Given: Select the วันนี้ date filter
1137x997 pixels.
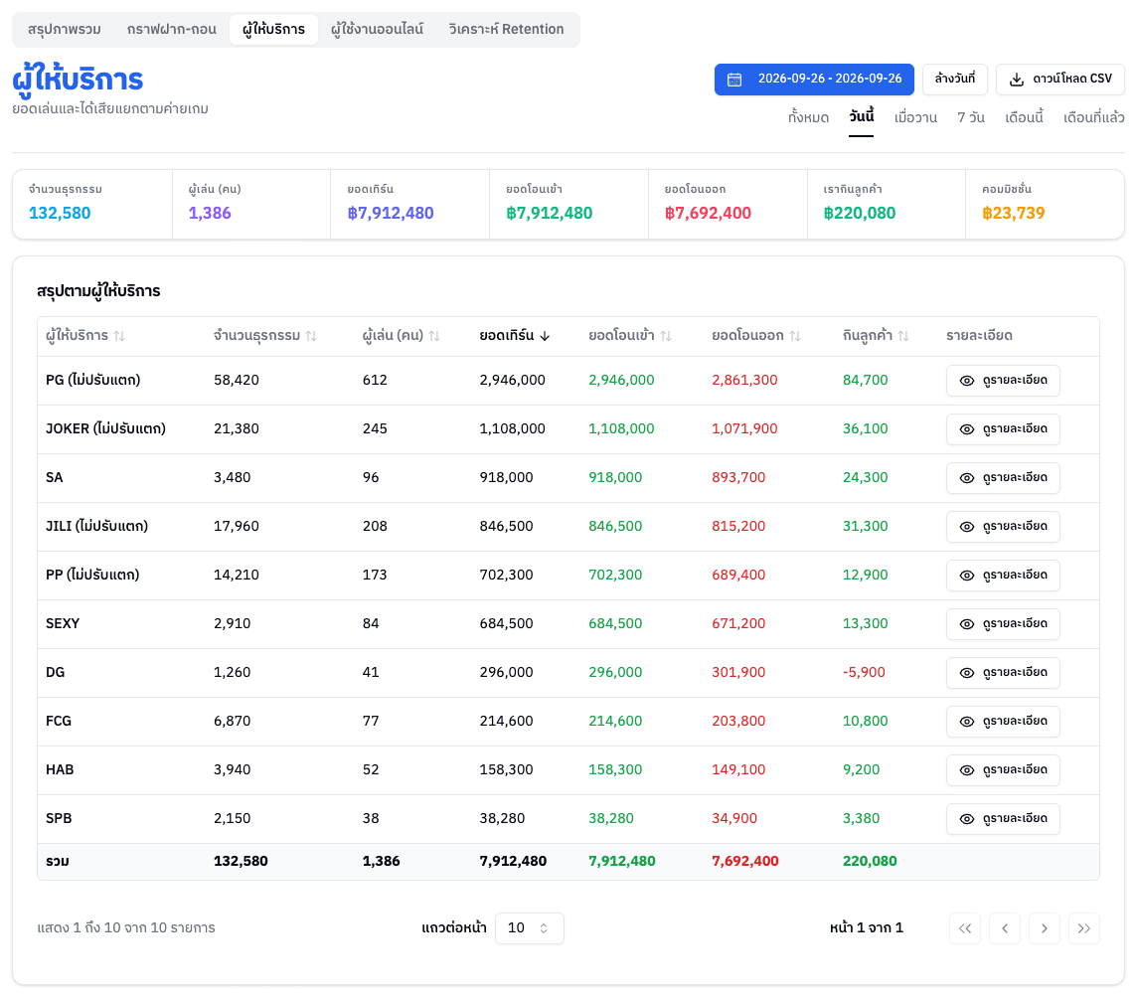Looking at the screenshot, I should click(x=862, y=117).
